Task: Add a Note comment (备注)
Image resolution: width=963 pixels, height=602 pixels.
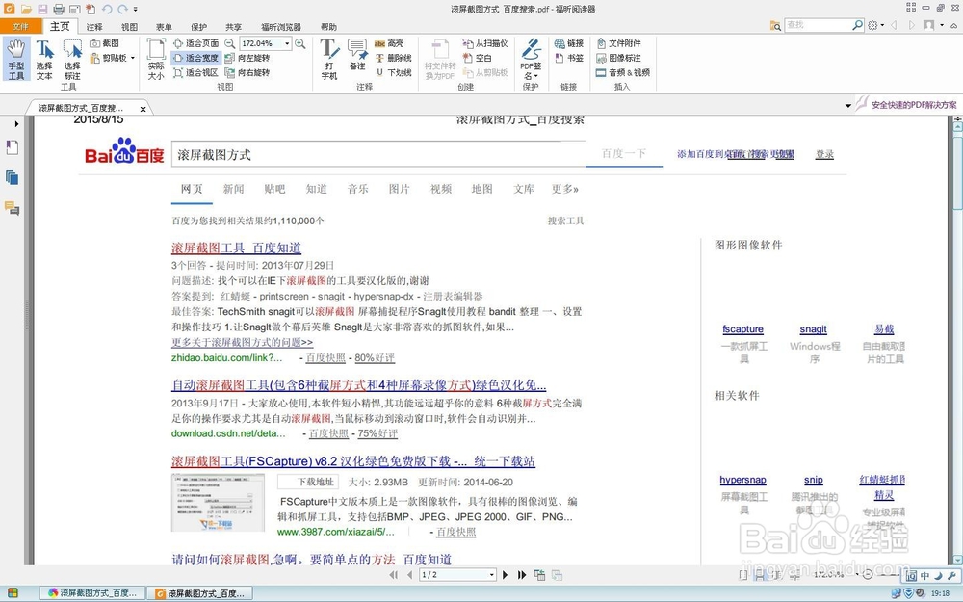Action: coord(357,55)
